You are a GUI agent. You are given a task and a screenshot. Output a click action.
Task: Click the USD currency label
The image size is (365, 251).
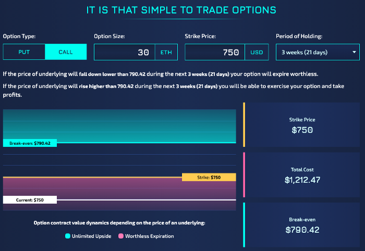[x=257, y=52]
